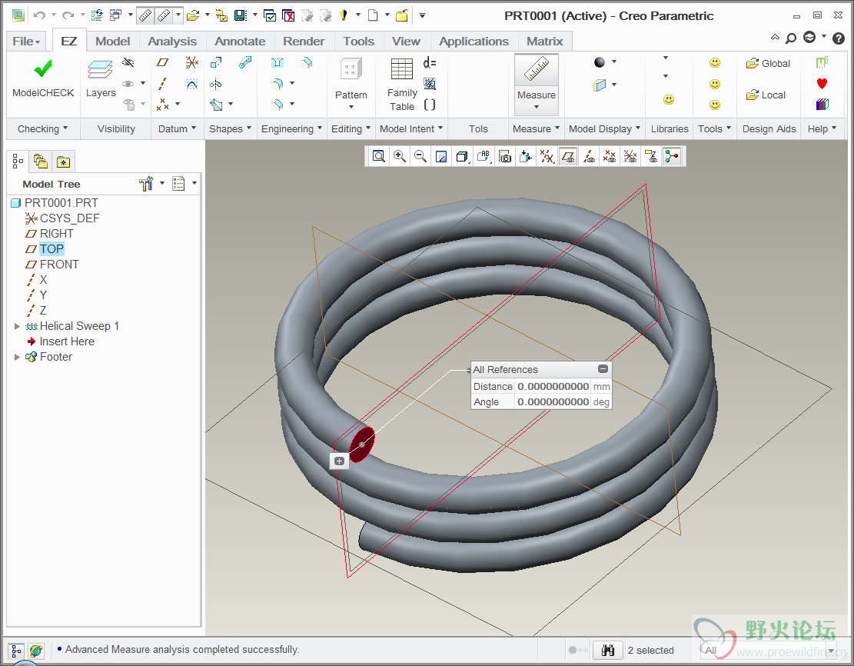Screen dimensions: 854x666
Task: Click the Find binoculars icon in status bar
Action: click(607, 650)
